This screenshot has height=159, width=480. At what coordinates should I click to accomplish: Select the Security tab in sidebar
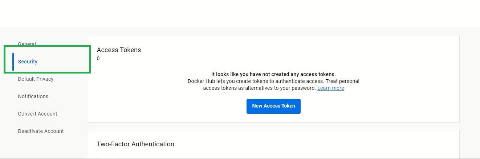(28, 62)
